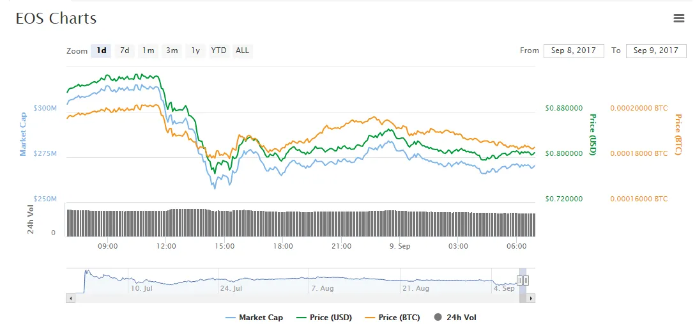695x324 pixels.
Task: Select the YTD zoom range
Action: [x=218, y=50]
